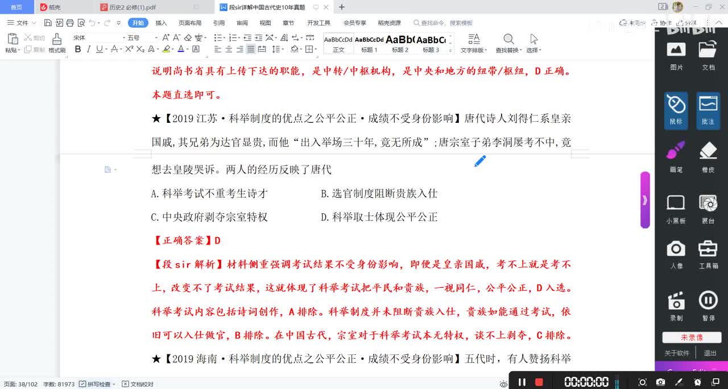Click the 暂停 pause button in side panel
Screen dimensions: 728x389
click(708, 306)
